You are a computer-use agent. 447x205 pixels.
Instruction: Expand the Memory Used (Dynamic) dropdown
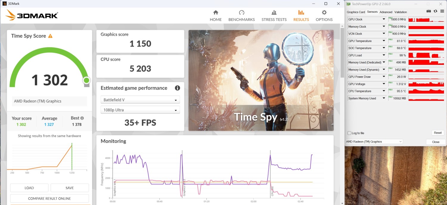click(x=384, y=70)
